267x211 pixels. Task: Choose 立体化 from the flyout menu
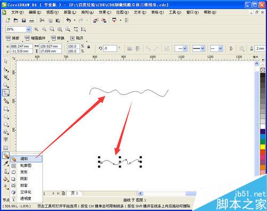pyautogui.click(x=26, y=192)
